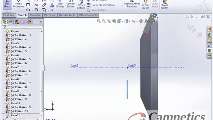This screenshot has width=213, height=120.
Task: Select the Corner Rectangle sketch tool
Action: 28,5
